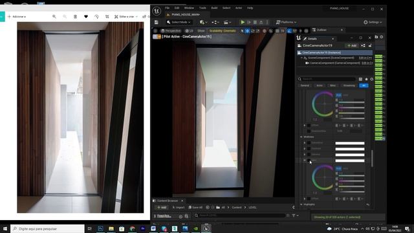Click the Details panel search field
Image resolution: width=414 pixels, height=233 pixels.
click(x=326, y=79)
